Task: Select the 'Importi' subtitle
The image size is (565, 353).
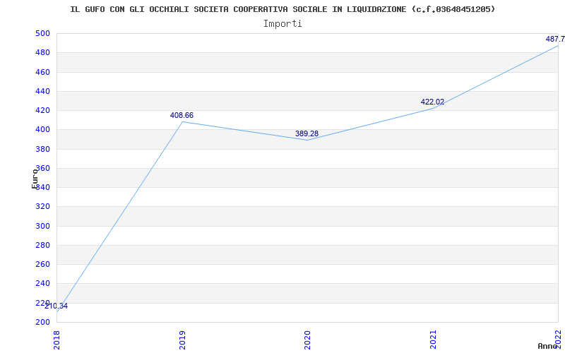Action: click(x=282, y=24)
